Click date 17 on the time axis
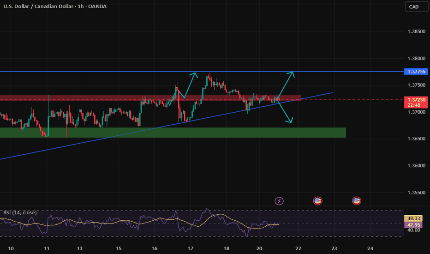This screenshot has height=254, width=430. click(x=191, y=248)
